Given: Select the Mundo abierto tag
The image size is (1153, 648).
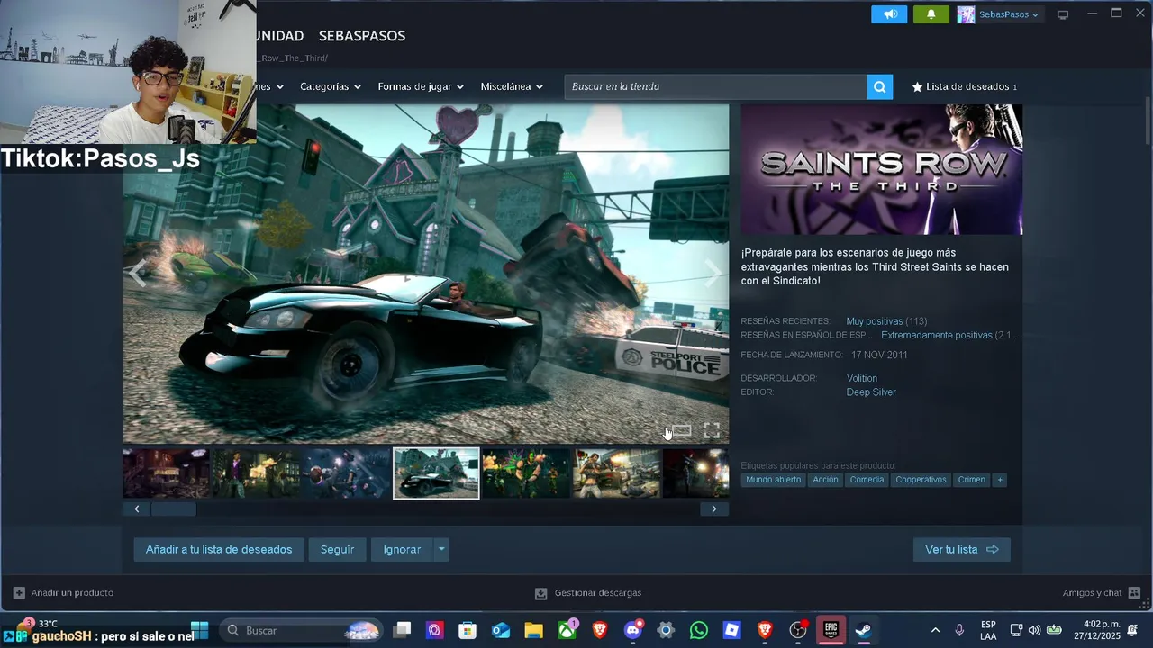Looking at the screenshot, I should (773, 480).
